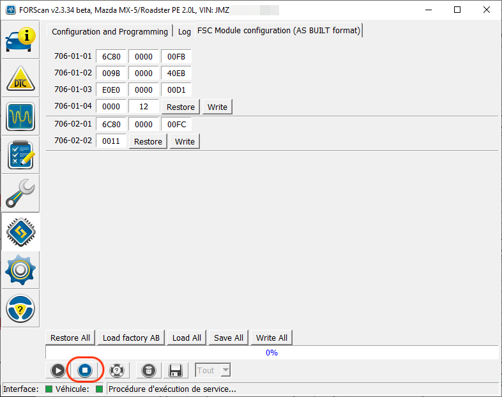This screenshot has height=397, width=502.
Task: Stop the running service procedure
Action: click(85, 370)
